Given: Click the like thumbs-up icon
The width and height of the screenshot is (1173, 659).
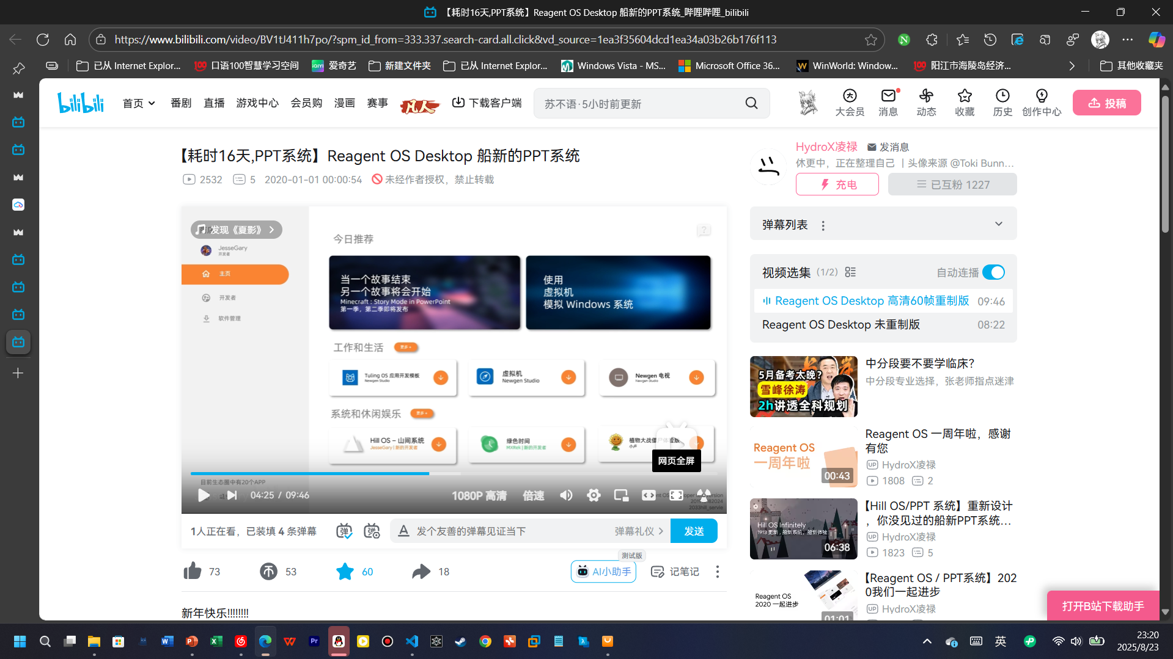Looking at the screenshot, I should tap(193, 571).
